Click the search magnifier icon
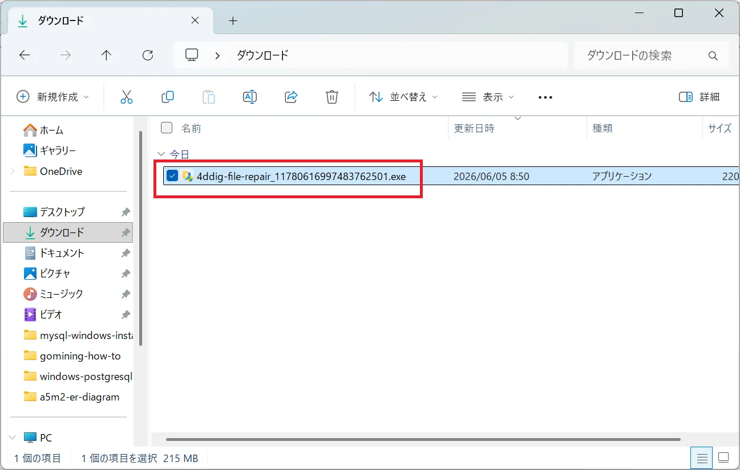740x470 pixels. tap(713, 56)
